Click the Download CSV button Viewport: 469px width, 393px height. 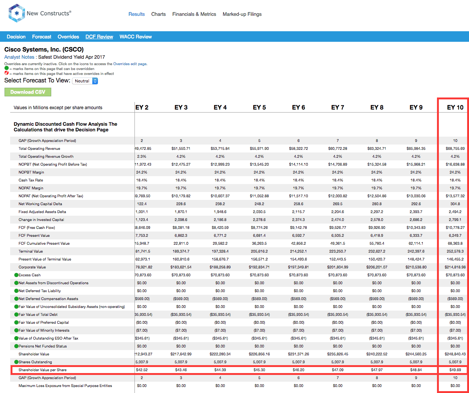(x=28, y=92)
